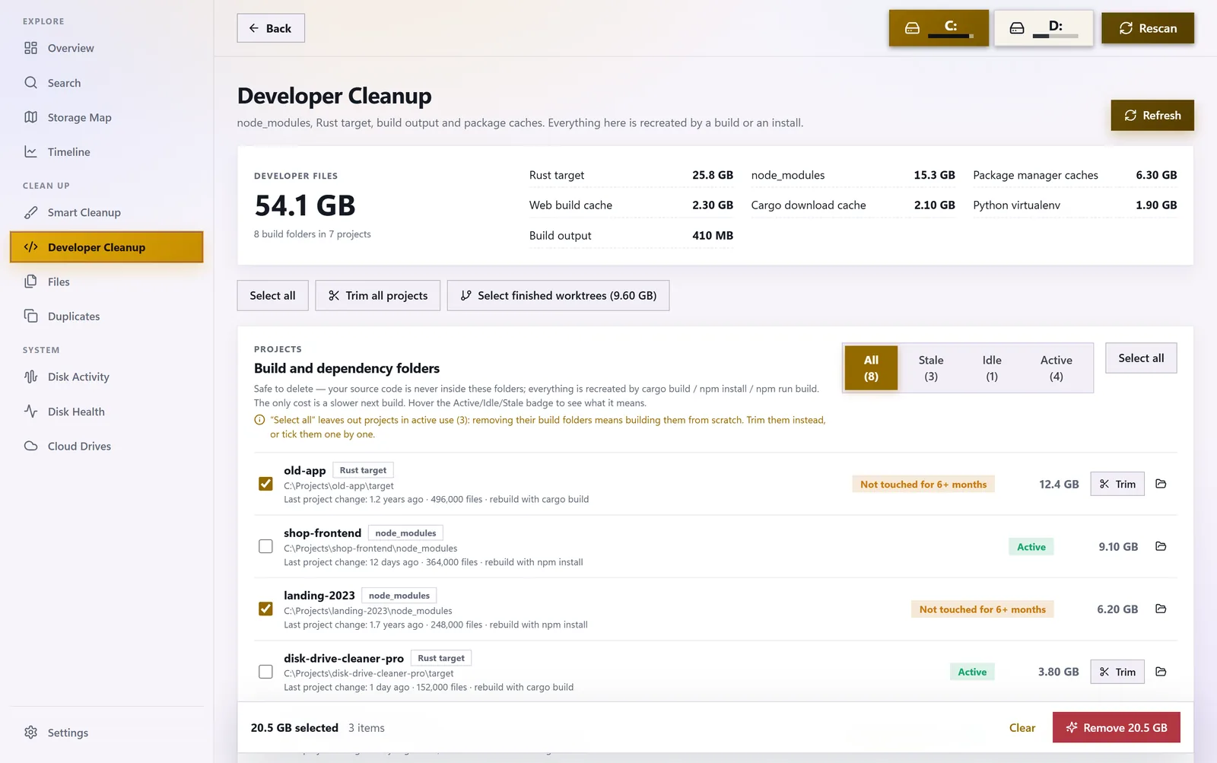The height and width of the screenshot is (763, 1217).
Task: Click the Rescan button
Action: (x=1148, y=28)
